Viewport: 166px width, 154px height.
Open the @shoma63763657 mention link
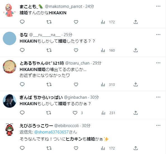pos(51,132)
